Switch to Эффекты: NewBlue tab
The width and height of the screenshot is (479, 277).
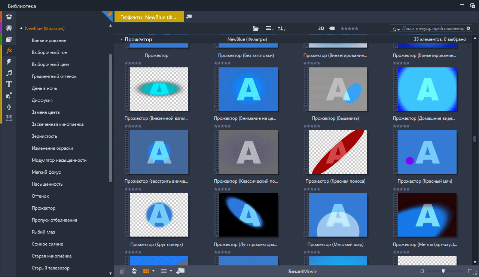149,17
